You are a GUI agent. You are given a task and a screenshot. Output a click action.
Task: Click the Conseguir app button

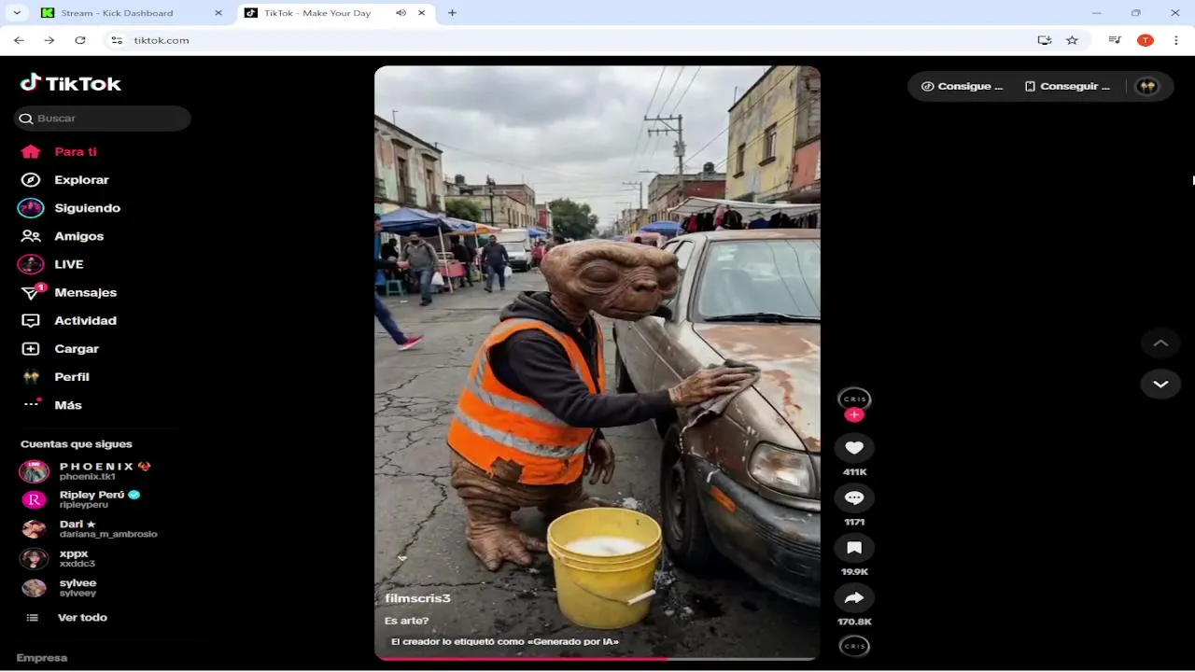pos(1068,86)
